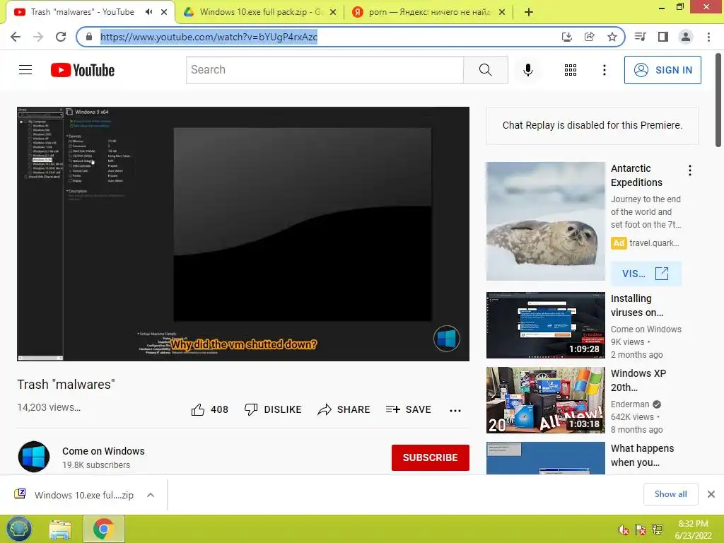Viewport: 724px width, 543px height.
Task: Close the Windows 10.exe full pack tab
Action: 332,12
